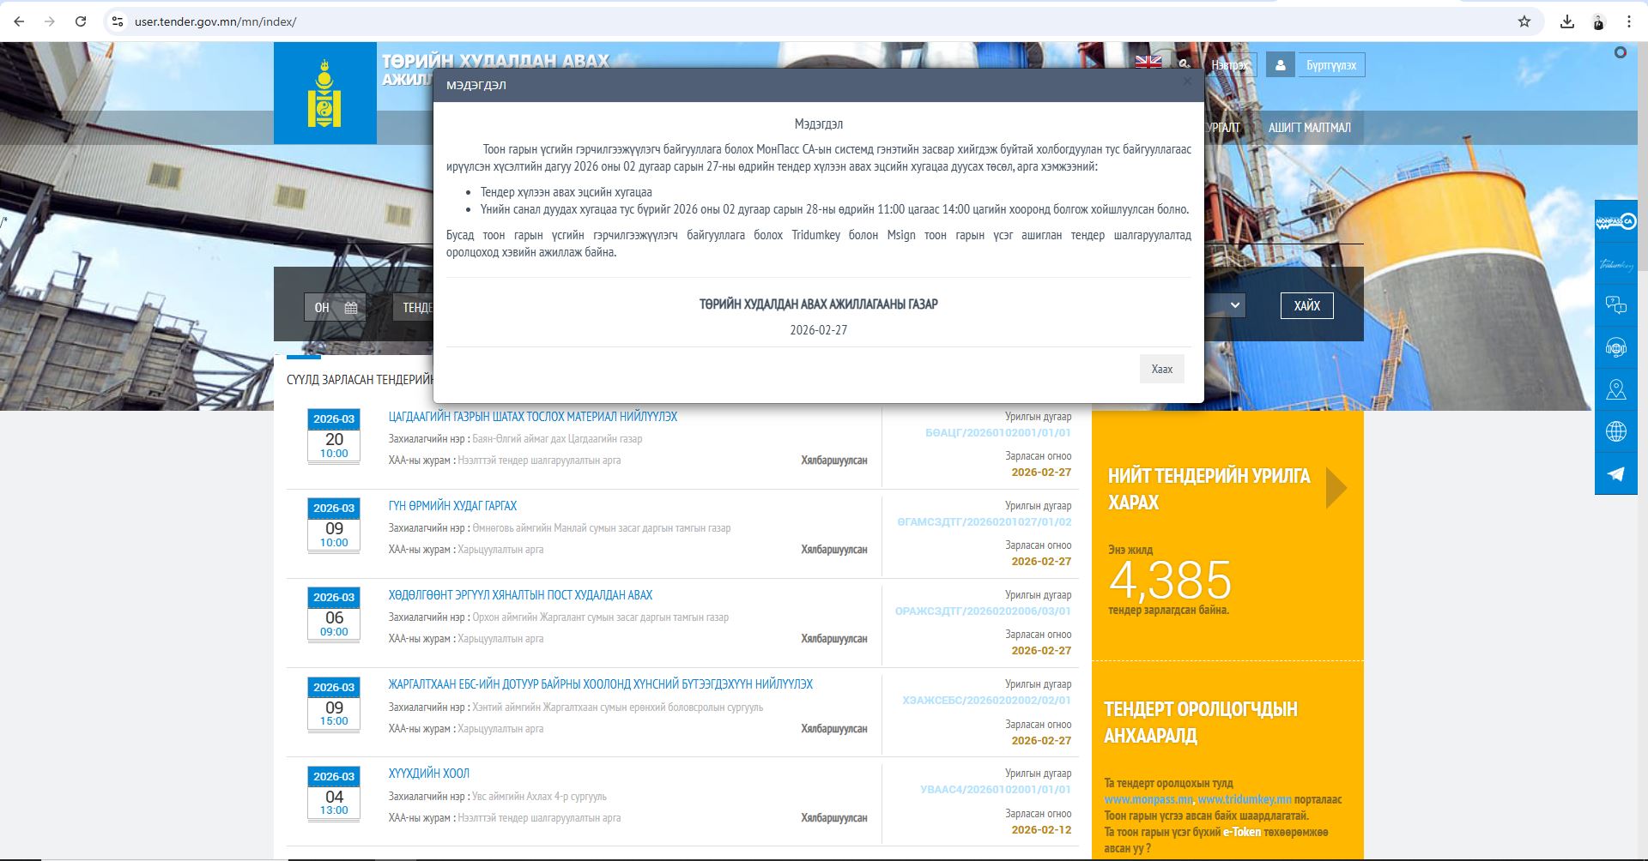Open the Telegram paper plane icon
The image size is (1648, 861).
(1615, 473)
